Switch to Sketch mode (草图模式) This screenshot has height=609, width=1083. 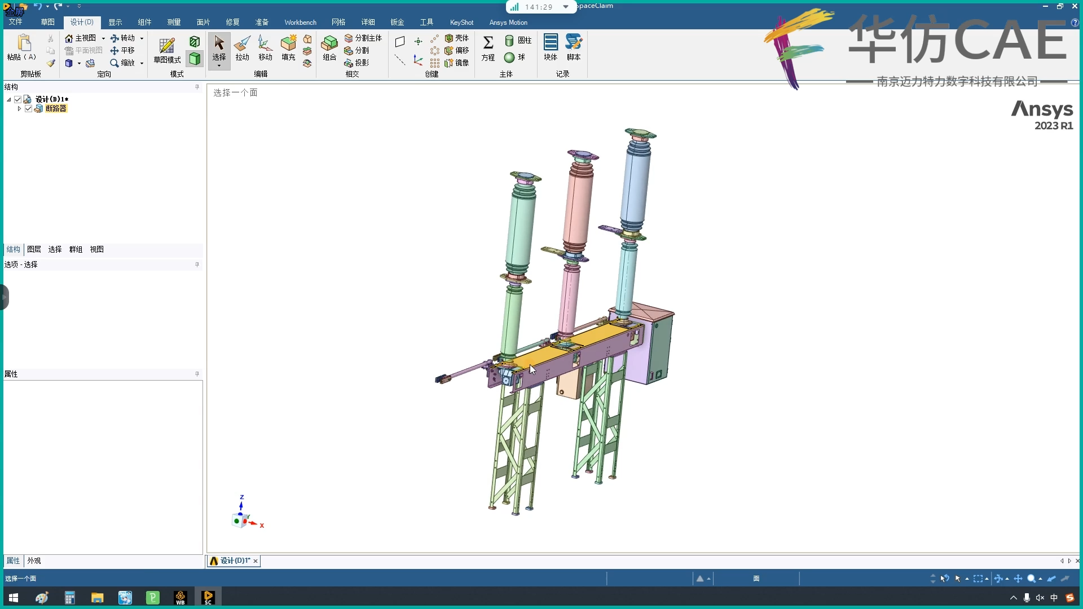point(167,50)
